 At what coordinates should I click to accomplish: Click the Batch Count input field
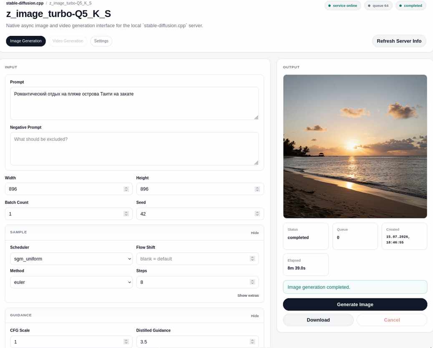tap(68, 214)
